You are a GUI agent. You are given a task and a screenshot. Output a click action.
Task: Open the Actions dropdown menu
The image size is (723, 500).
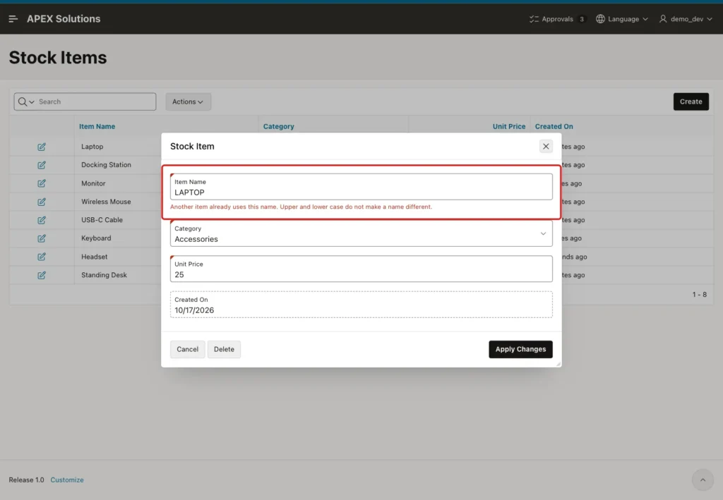coord(188,102)
